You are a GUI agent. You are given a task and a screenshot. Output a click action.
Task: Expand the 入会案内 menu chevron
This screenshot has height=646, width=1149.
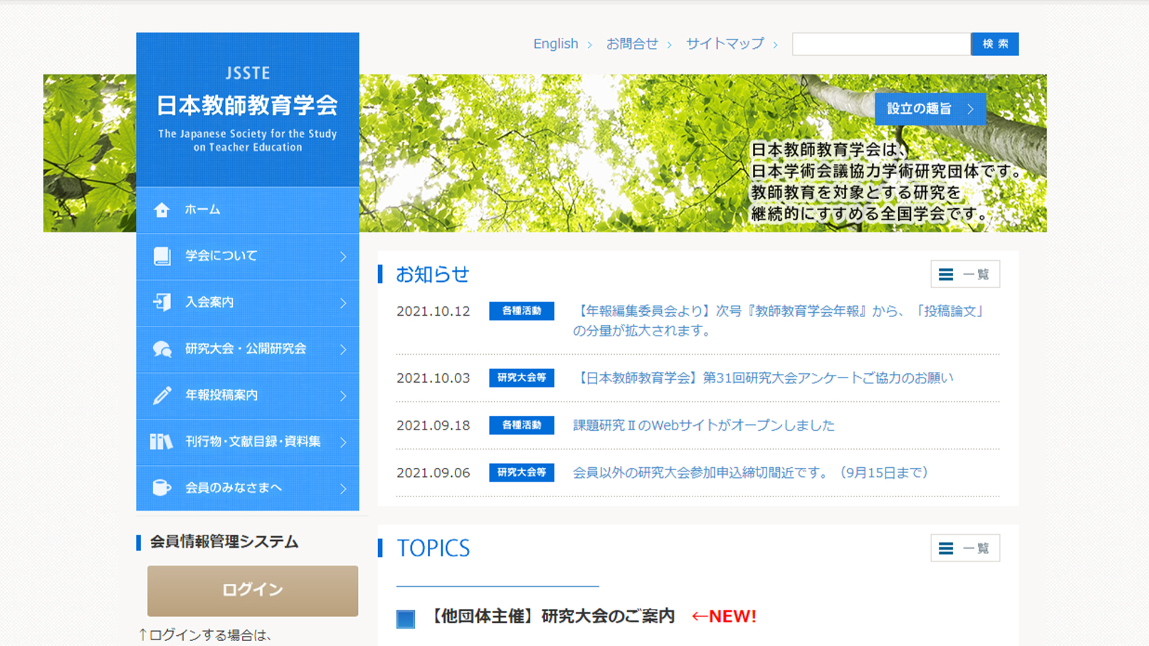pos(343,303)
